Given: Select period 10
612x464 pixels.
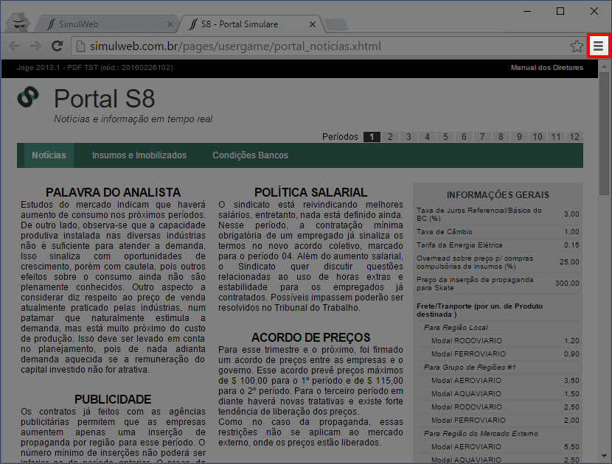Looking at the screenshot, I should point(538,137).
